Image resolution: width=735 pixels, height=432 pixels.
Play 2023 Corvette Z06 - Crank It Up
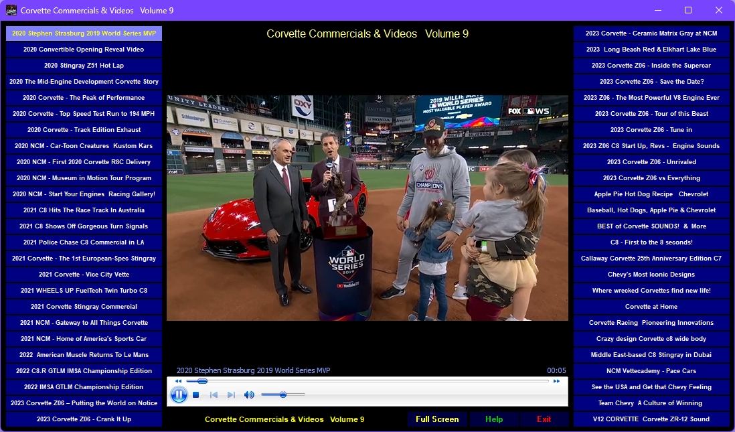coord(84,419)
